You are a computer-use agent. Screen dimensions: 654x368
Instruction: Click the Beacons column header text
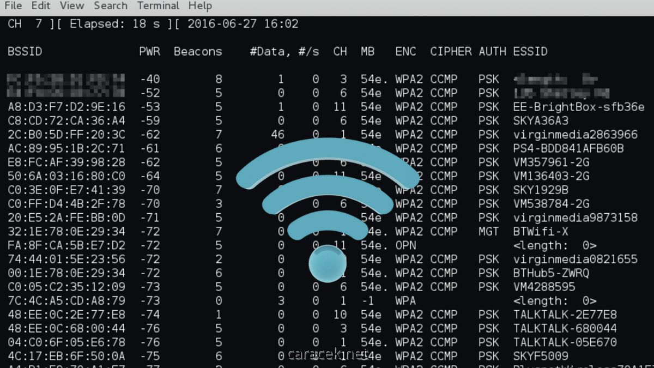[198, 51]
